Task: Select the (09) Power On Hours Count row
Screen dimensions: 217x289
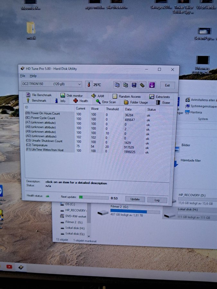Action: pyautogui.click(x=88, y=114)
